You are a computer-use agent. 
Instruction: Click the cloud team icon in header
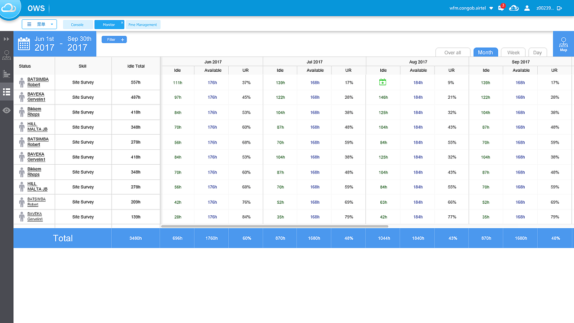514,8
